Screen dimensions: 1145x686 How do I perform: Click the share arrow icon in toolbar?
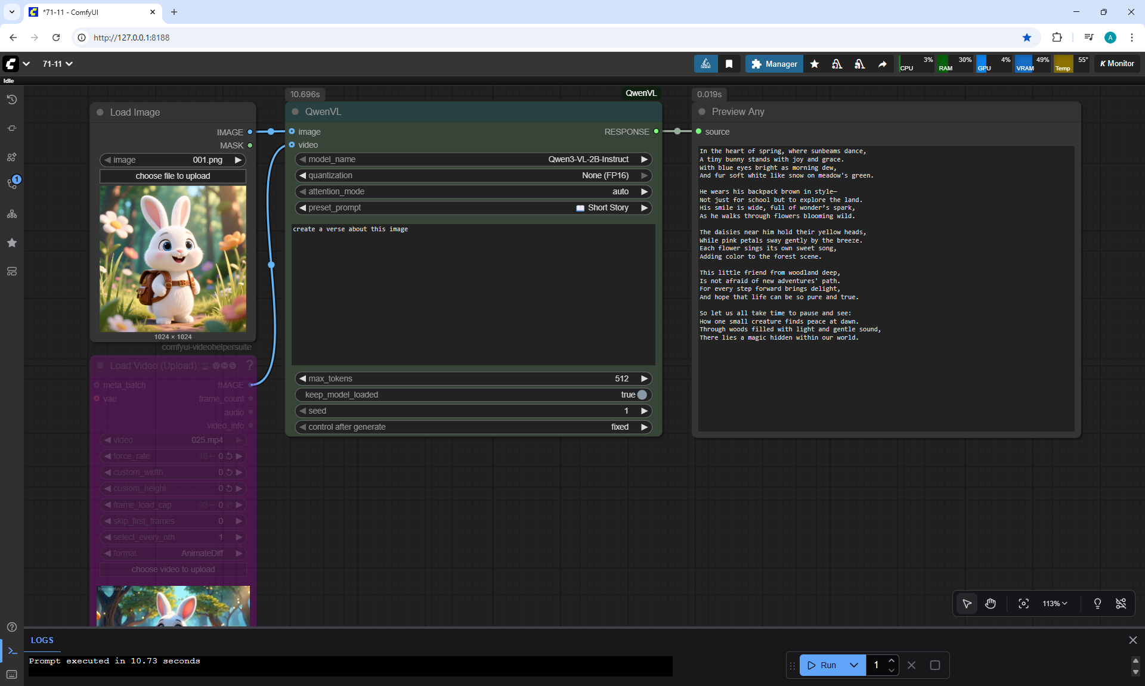point(883,64)
